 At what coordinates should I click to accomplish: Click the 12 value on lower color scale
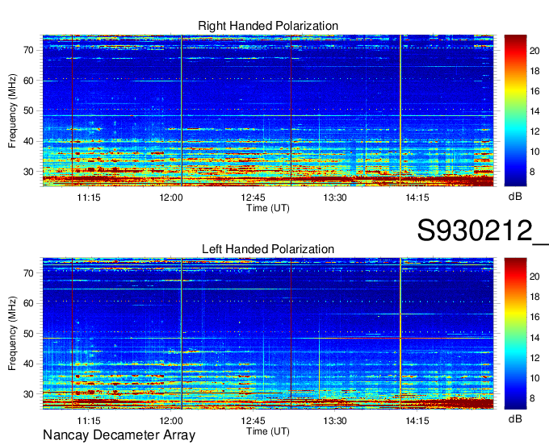point(534,358)
